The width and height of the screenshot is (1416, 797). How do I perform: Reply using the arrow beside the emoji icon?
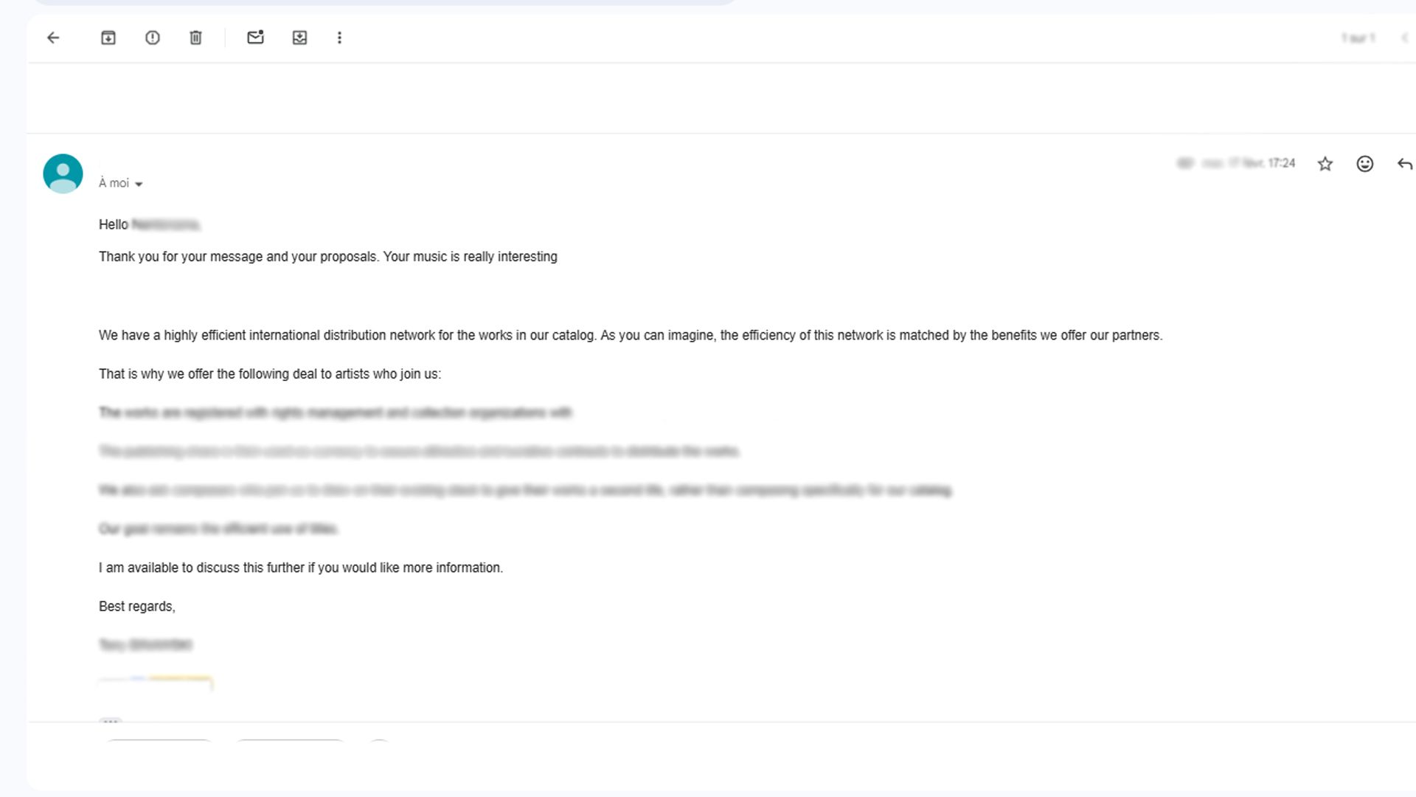coord(1405,164)
